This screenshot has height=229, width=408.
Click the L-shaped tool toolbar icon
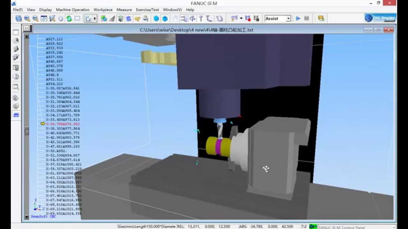[x=209, y=18]
